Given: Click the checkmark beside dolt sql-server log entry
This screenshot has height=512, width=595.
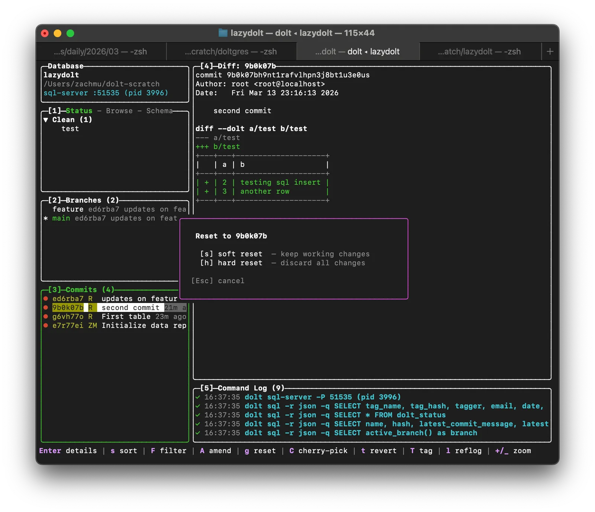Looking at the screenshot, I should click(x=198, y=397).
